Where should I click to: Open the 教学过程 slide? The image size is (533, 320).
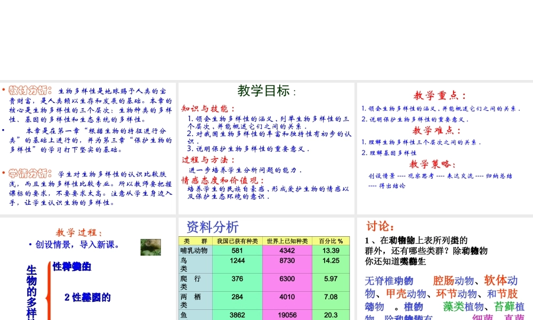point(88,269)
